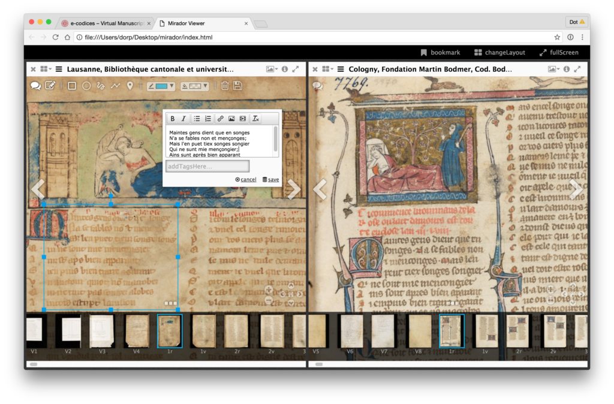The image size is (614, 404).
Task: Select thumbnail V6 in Cologny strip
Action: pyautogui.click(x=350, y=331)
